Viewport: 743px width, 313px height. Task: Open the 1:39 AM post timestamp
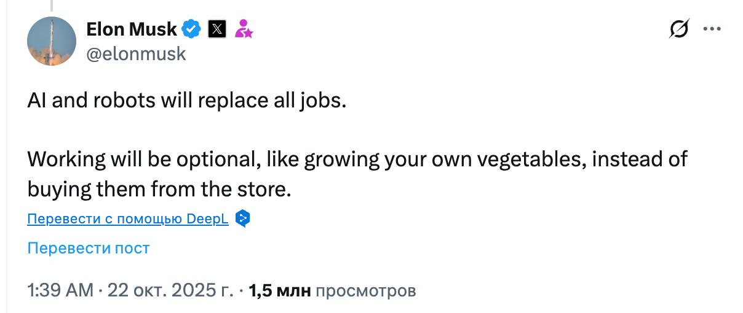coord(60,290)
